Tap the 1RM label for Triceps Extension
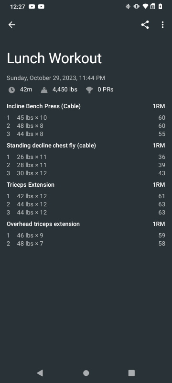The width and height of the screenshot is (172, 383). click(159, 185)
